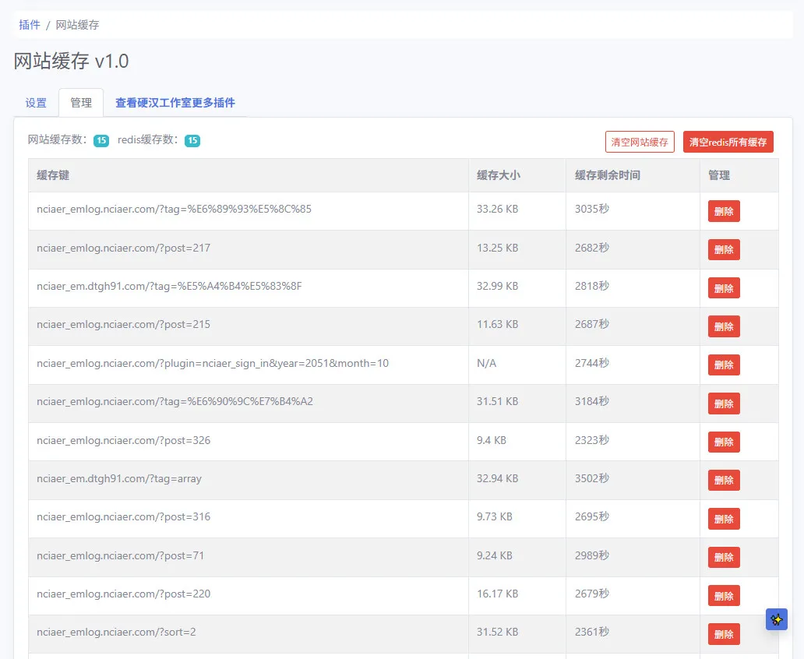
Task: Delete the cache entry for ?post=217
Action: (x=724, y=250)
